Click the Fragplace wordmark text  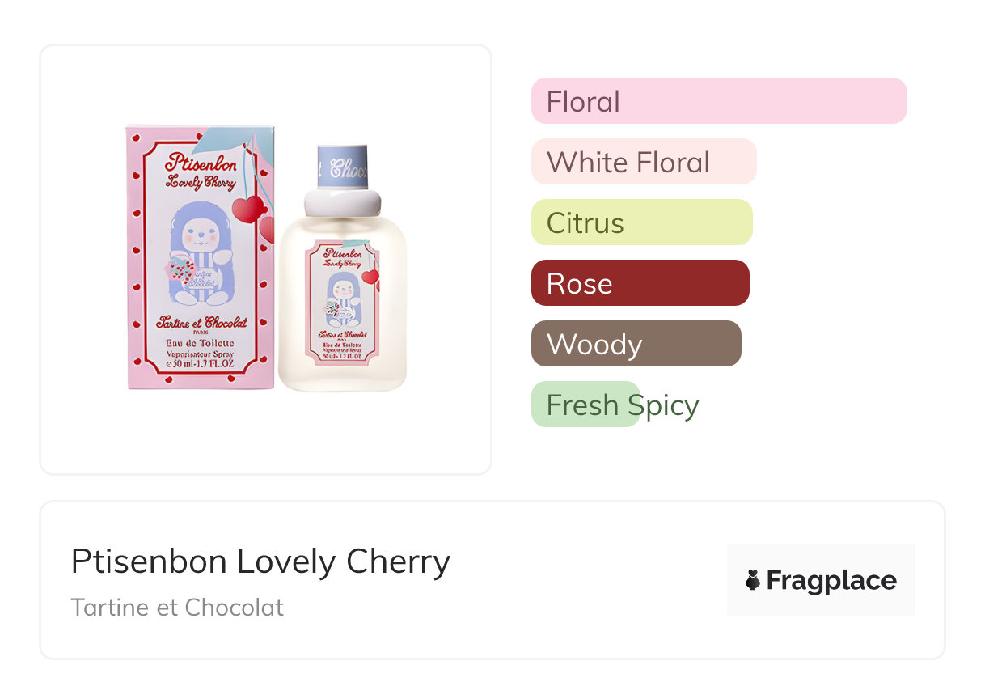(x=831, y=580)
